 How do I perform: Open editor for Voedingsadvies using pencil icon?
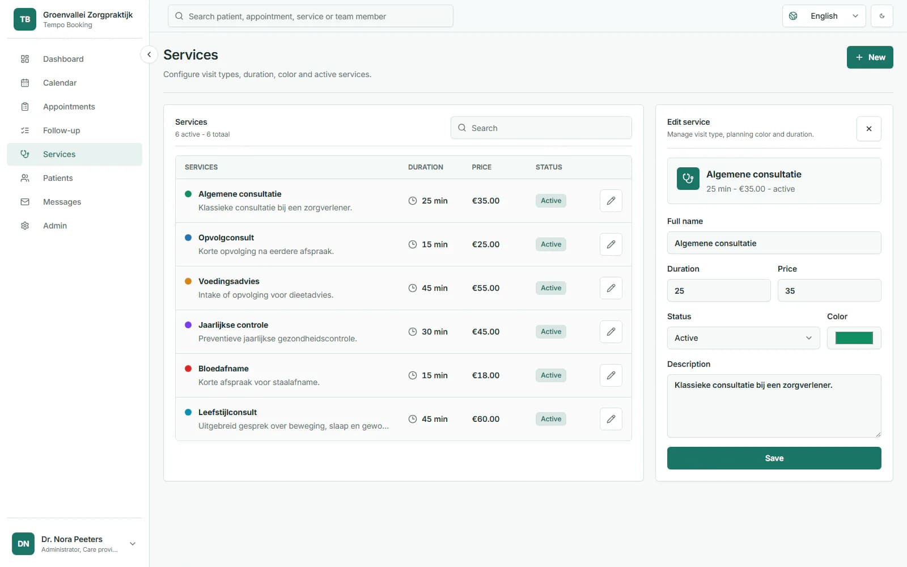pos(611,288)
